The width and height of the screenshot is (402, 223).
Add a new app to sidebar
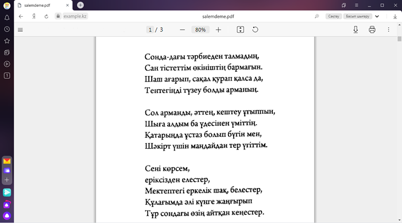coord(7,180)
